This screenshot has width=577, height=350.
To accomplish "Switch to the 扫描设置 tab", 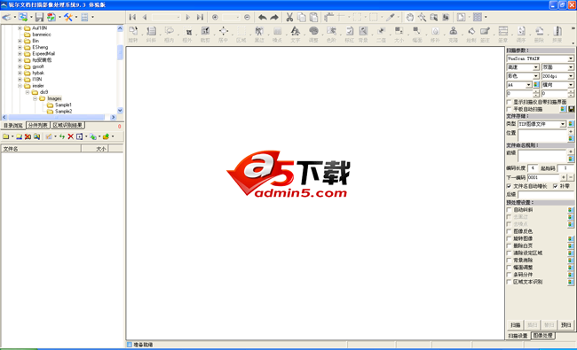I will (518, 336).
